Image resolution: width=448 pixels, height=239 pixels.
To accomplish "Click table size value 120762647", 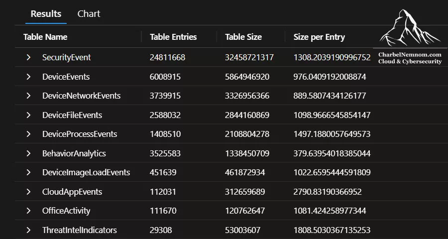I will tap(245, 211).
